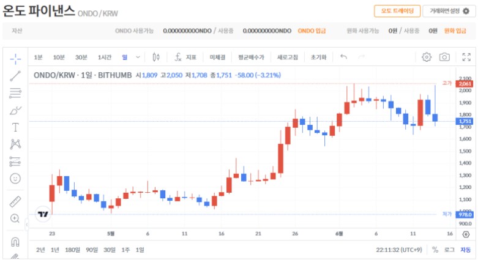This screenshot has height=260, width=478.
Task: Set date range to 1일
Action: click(140, 250)
